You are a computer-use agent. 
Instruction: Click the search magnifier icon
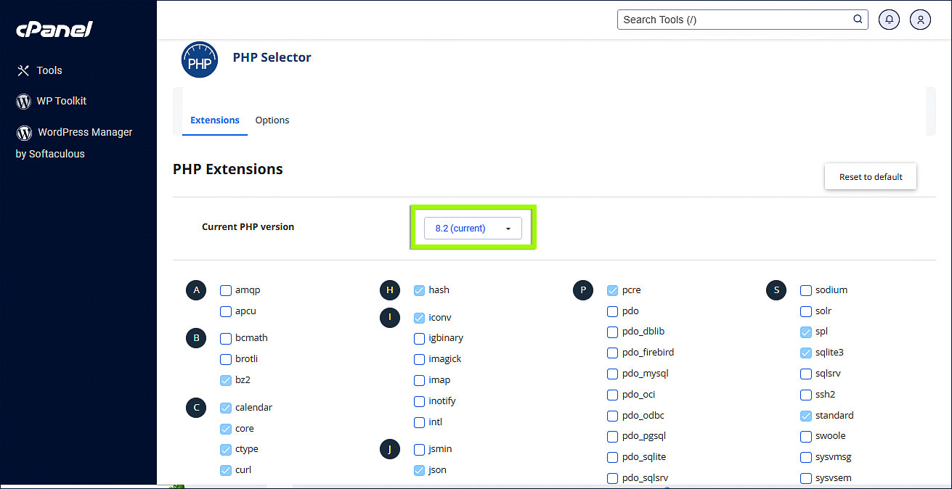pyautogui.click(x=858, y=20)
